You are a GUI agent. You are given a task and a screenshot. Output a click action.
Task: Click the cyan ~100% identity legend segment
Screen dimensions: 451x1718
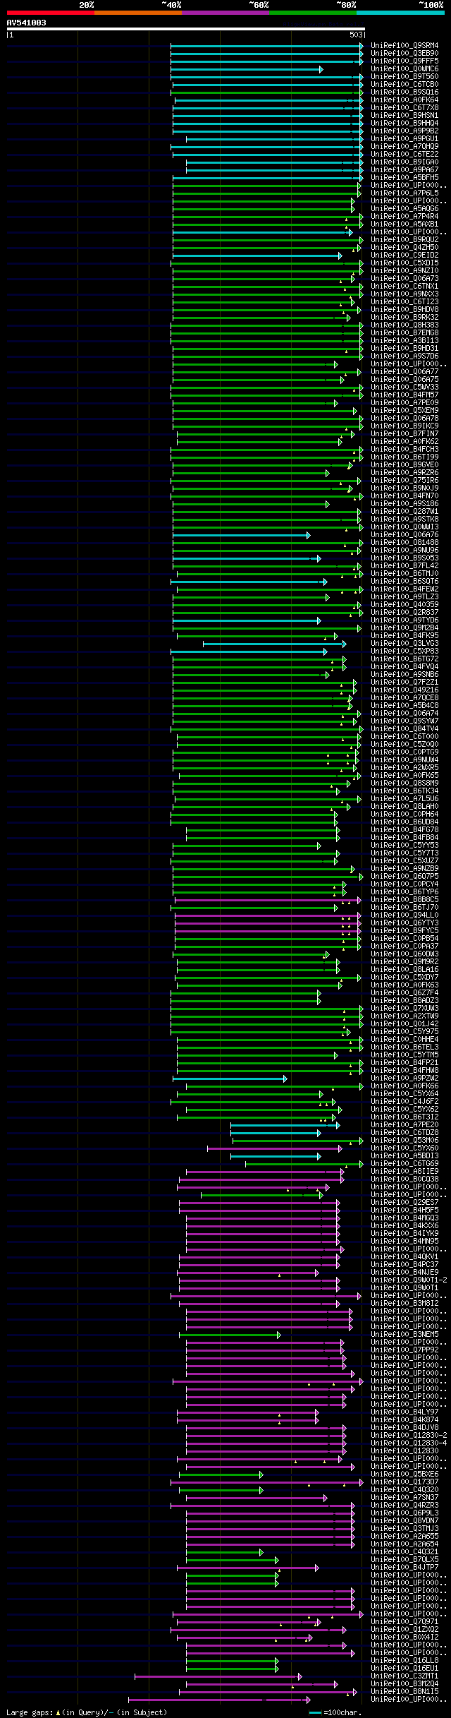tap(400, 13)
